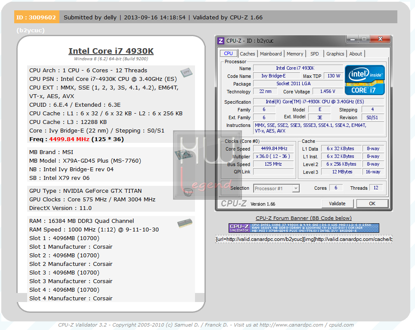Screen dimensions: 415x330
Task: Open the SPD tab
Action: pos(314,54)
